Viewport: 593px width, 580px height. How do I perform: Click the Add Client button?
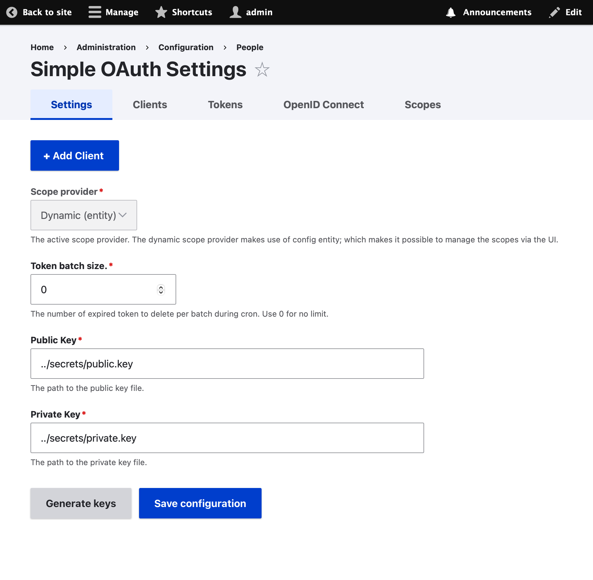tap(75, 155)
